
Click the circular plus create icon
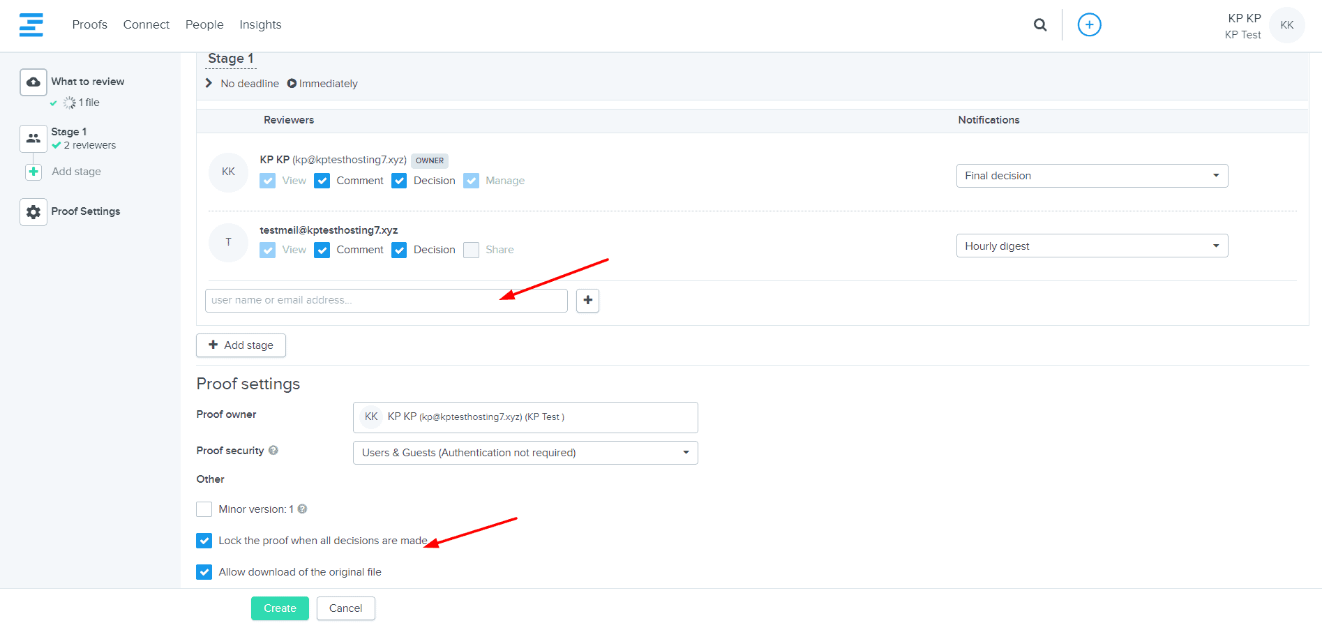pos(1089,25)
